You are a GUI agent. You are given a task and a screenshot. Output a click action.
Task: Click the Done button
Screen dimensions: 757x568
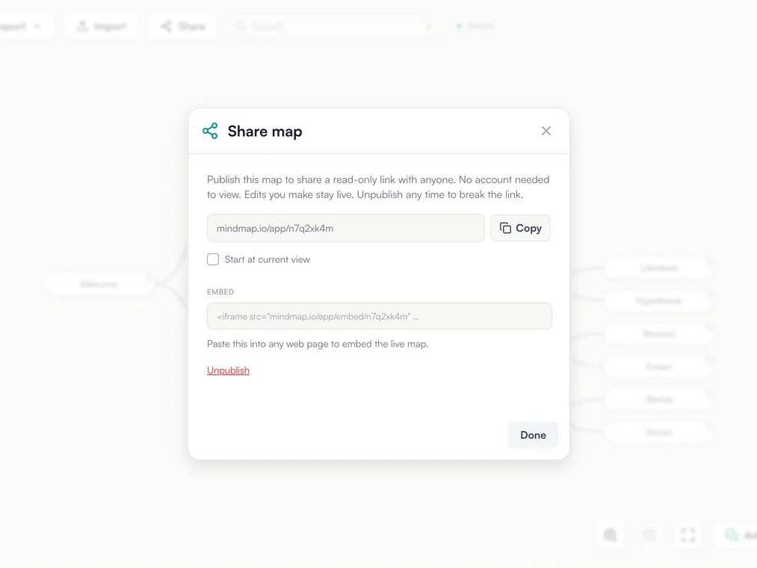coord(533,435)
